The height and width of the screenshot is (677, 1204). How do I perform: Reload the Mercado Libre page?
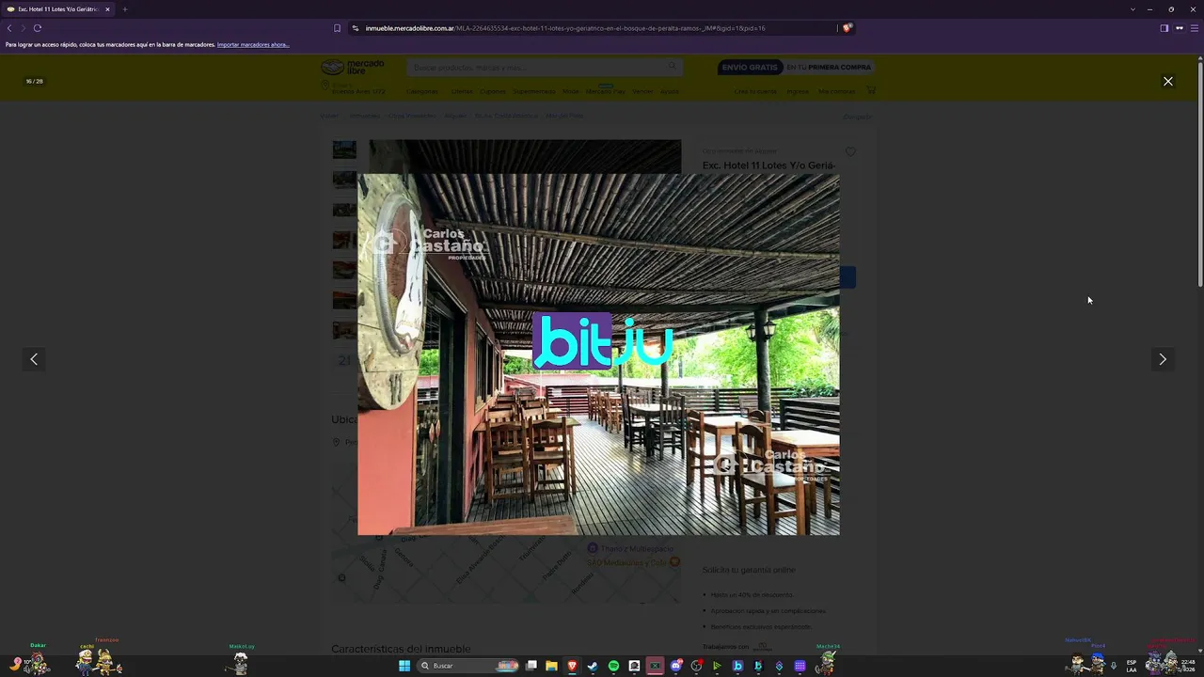click(38, 28)
